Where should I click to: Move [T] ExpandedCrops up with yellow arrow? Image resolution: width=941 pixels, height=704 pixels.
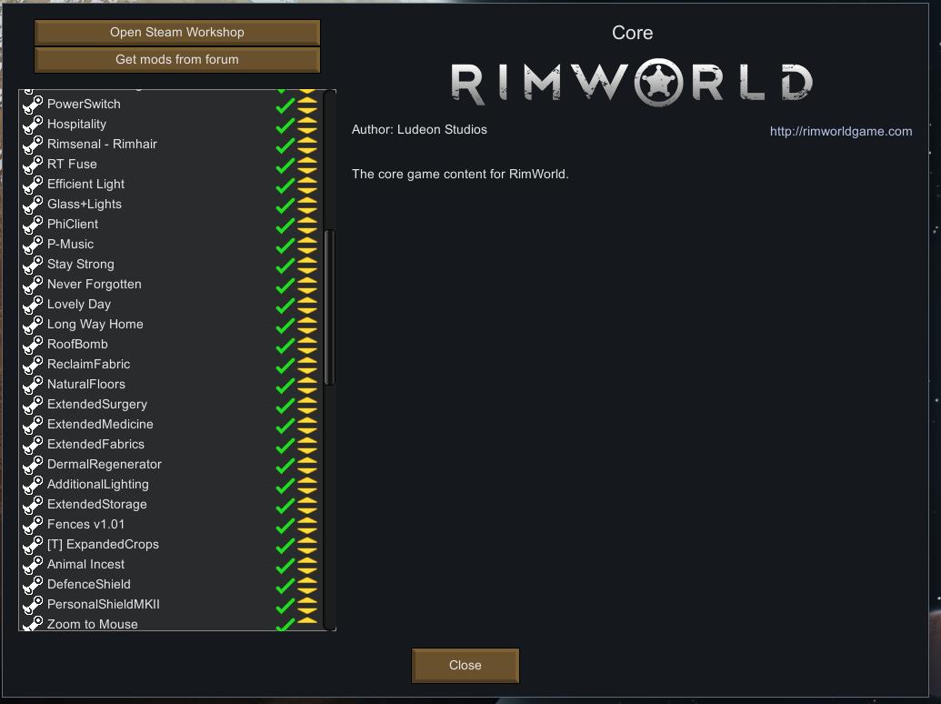point(307,540)
